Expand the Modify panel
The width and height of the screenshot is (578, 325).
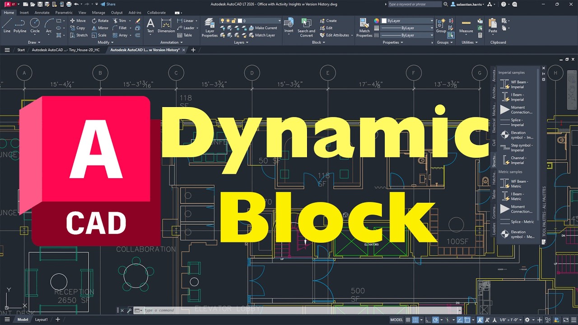point(105,42)
